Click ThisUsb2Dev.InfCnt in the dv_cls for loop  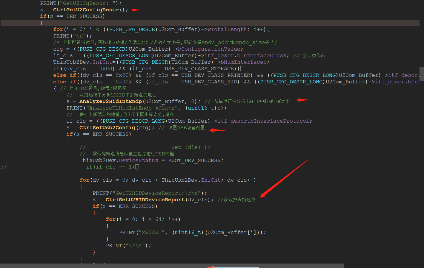click(x=191, y=180)
